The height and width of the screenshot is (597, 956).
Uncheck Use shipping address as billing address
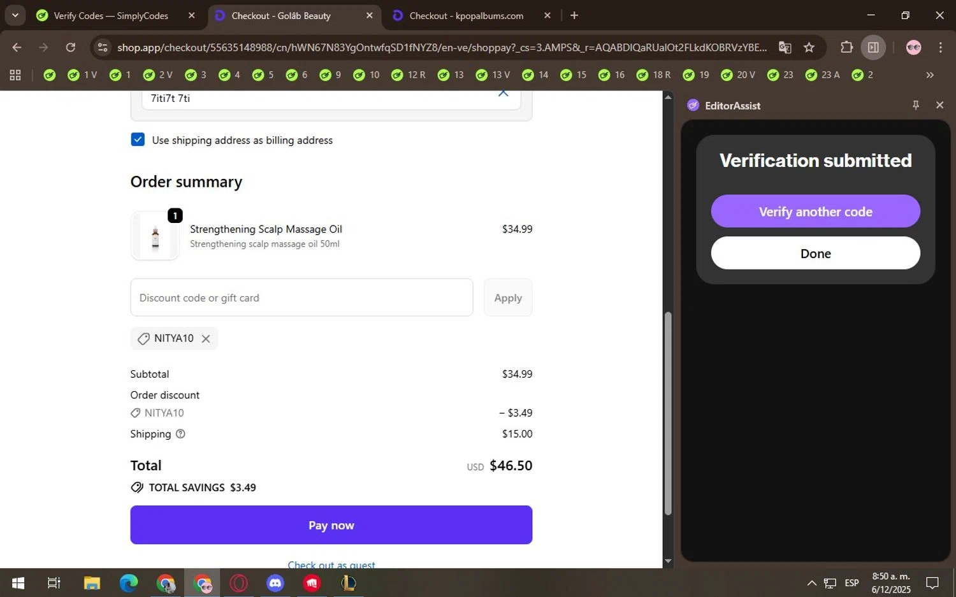(138, 140)
